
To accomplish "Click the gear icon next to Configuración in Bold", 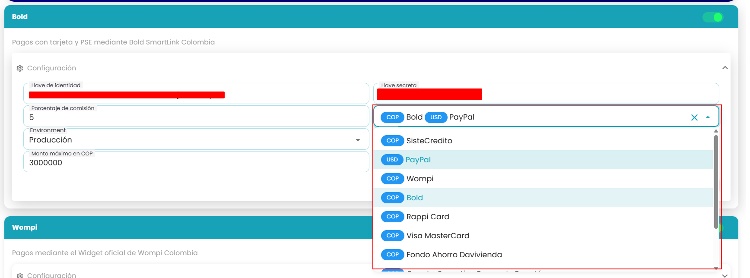I will click(x=19, y=68).
